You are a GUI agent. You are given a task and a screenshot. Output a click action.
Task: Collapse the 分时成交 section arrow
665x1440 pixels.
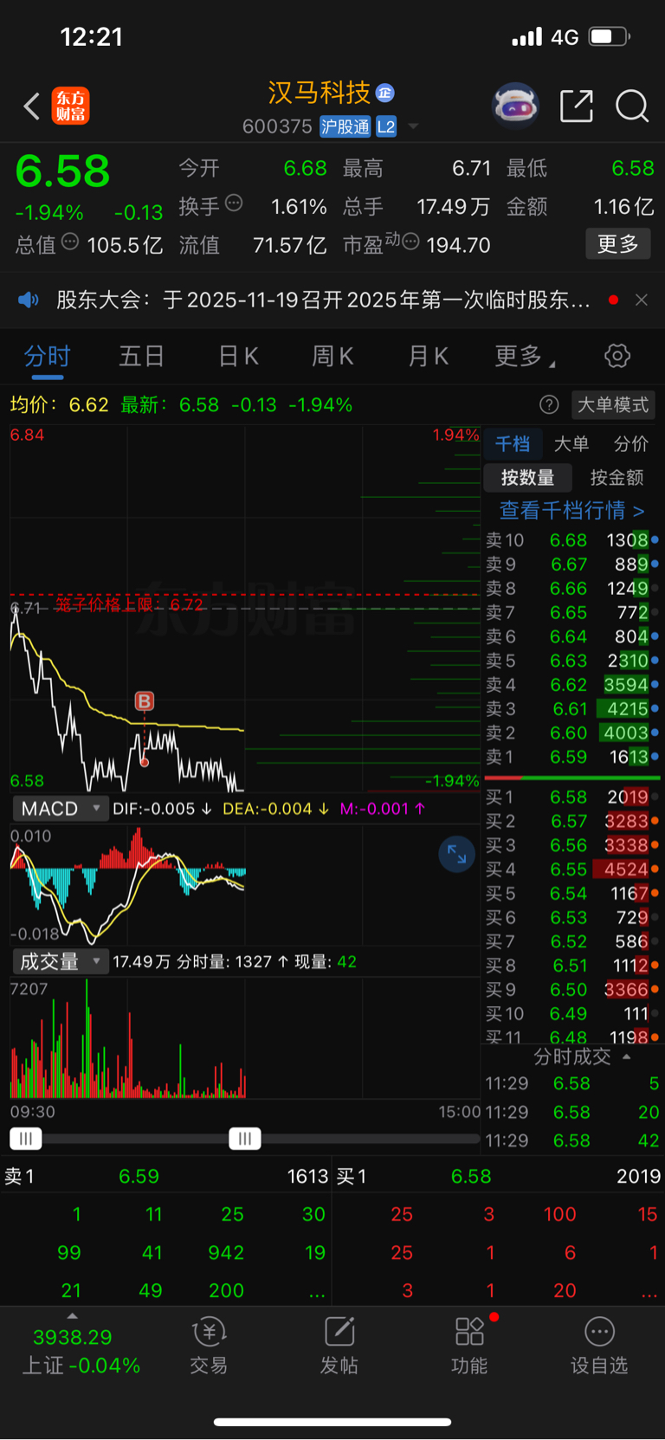pos(626,1056)
